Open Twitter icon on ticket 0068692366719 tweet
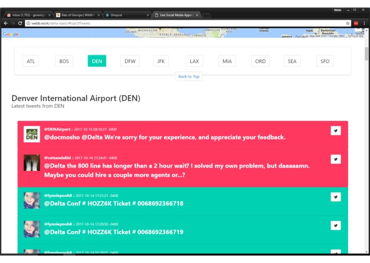The width and height of the screenshot is (370, 263). click(335, 226)
